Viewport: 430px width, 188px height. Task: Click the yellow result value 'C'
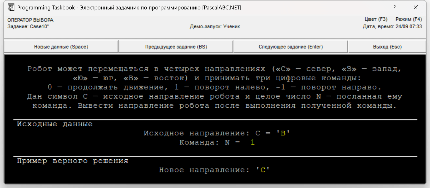coord(263,170)
